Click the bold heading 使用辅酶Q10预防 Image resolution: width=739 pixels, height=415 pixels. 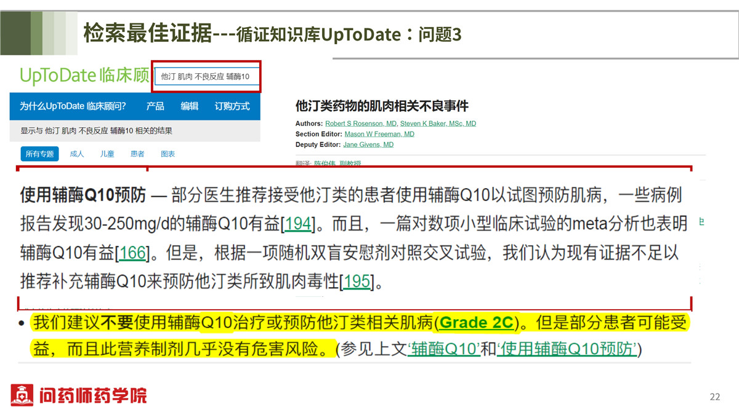coord(83,196)
